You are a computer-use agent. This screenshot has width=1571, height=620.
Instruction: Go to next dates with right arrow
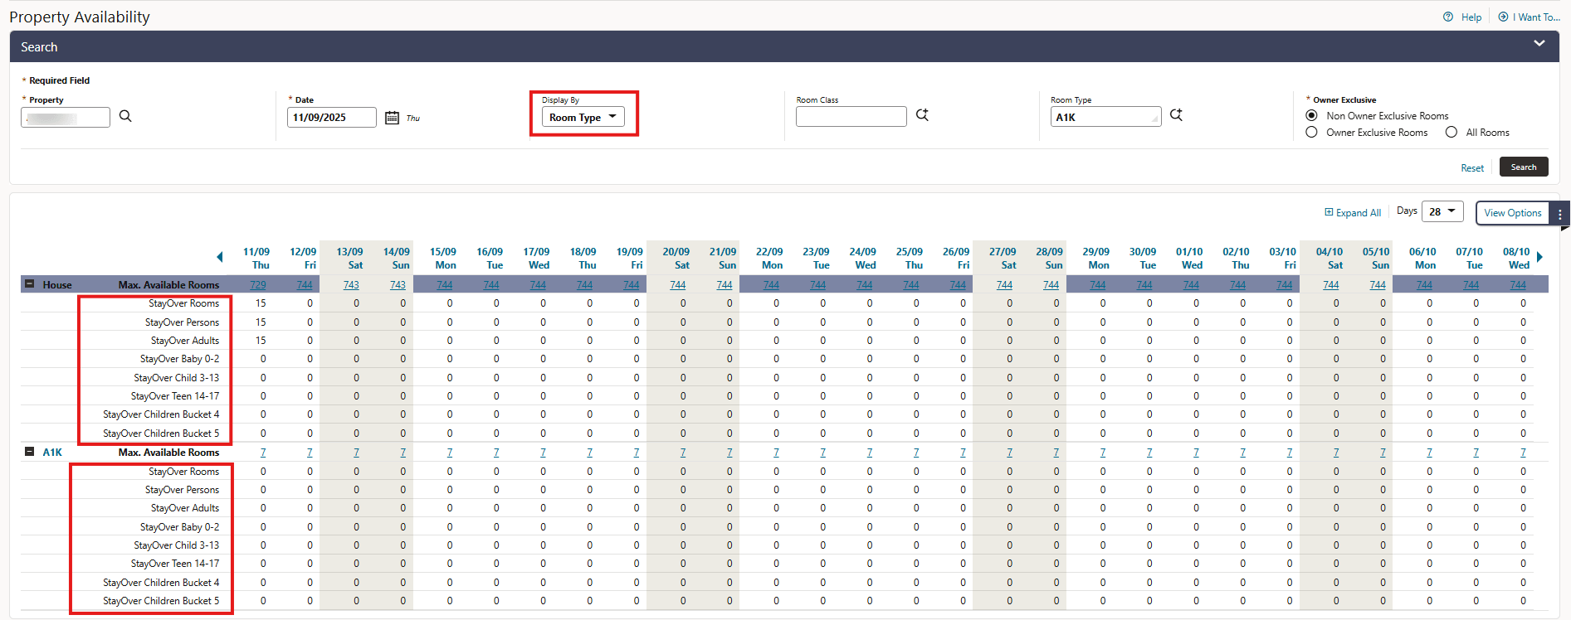click(x=1539, y=257)
